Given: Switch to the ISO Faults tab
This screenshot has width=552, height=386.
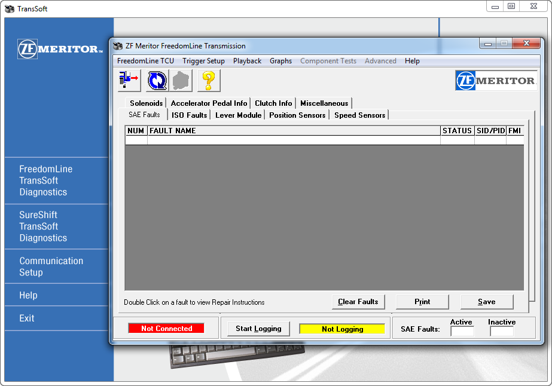Looking at the screenshot, I should [189, 115].
